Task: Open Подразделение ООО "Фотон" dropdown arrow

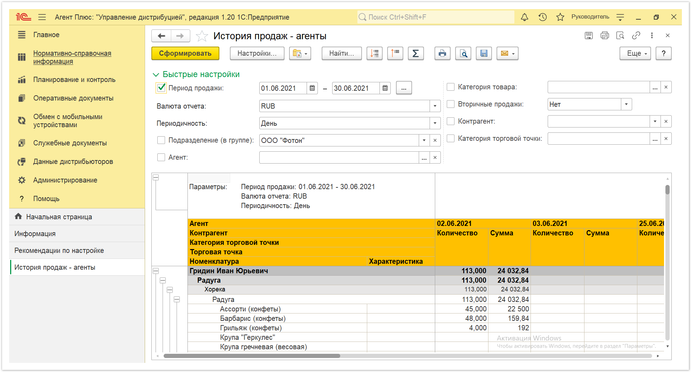Action: (424, 140)
